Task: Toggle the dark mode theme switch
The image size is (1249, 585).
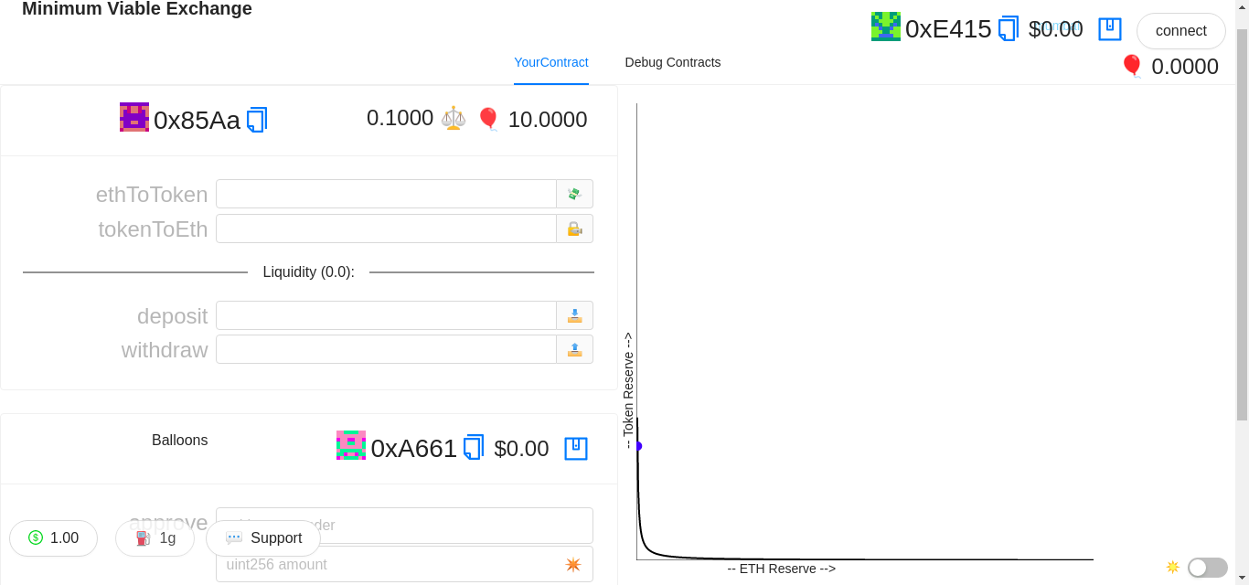Action: click(1207, 568)
